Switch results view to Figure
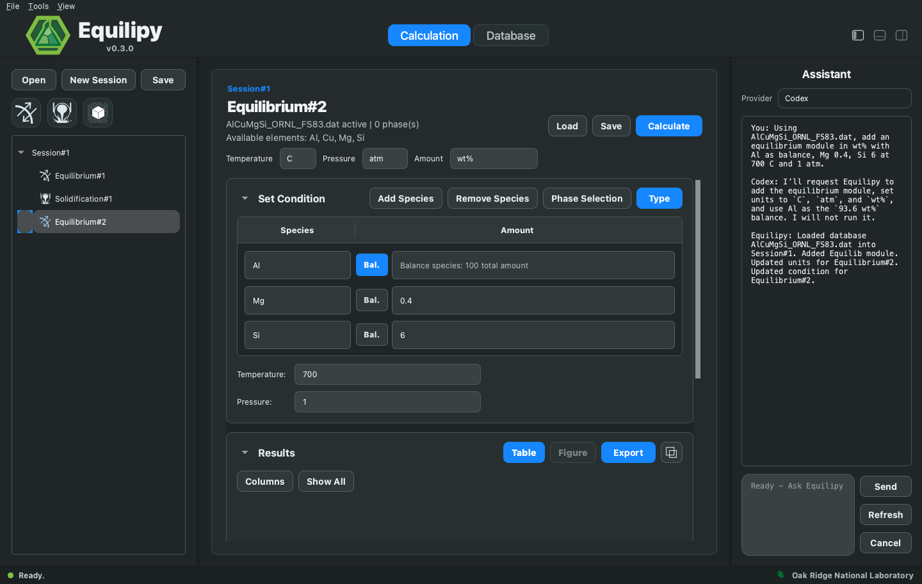Screen dimensions: 922x584 pos(573,453)
